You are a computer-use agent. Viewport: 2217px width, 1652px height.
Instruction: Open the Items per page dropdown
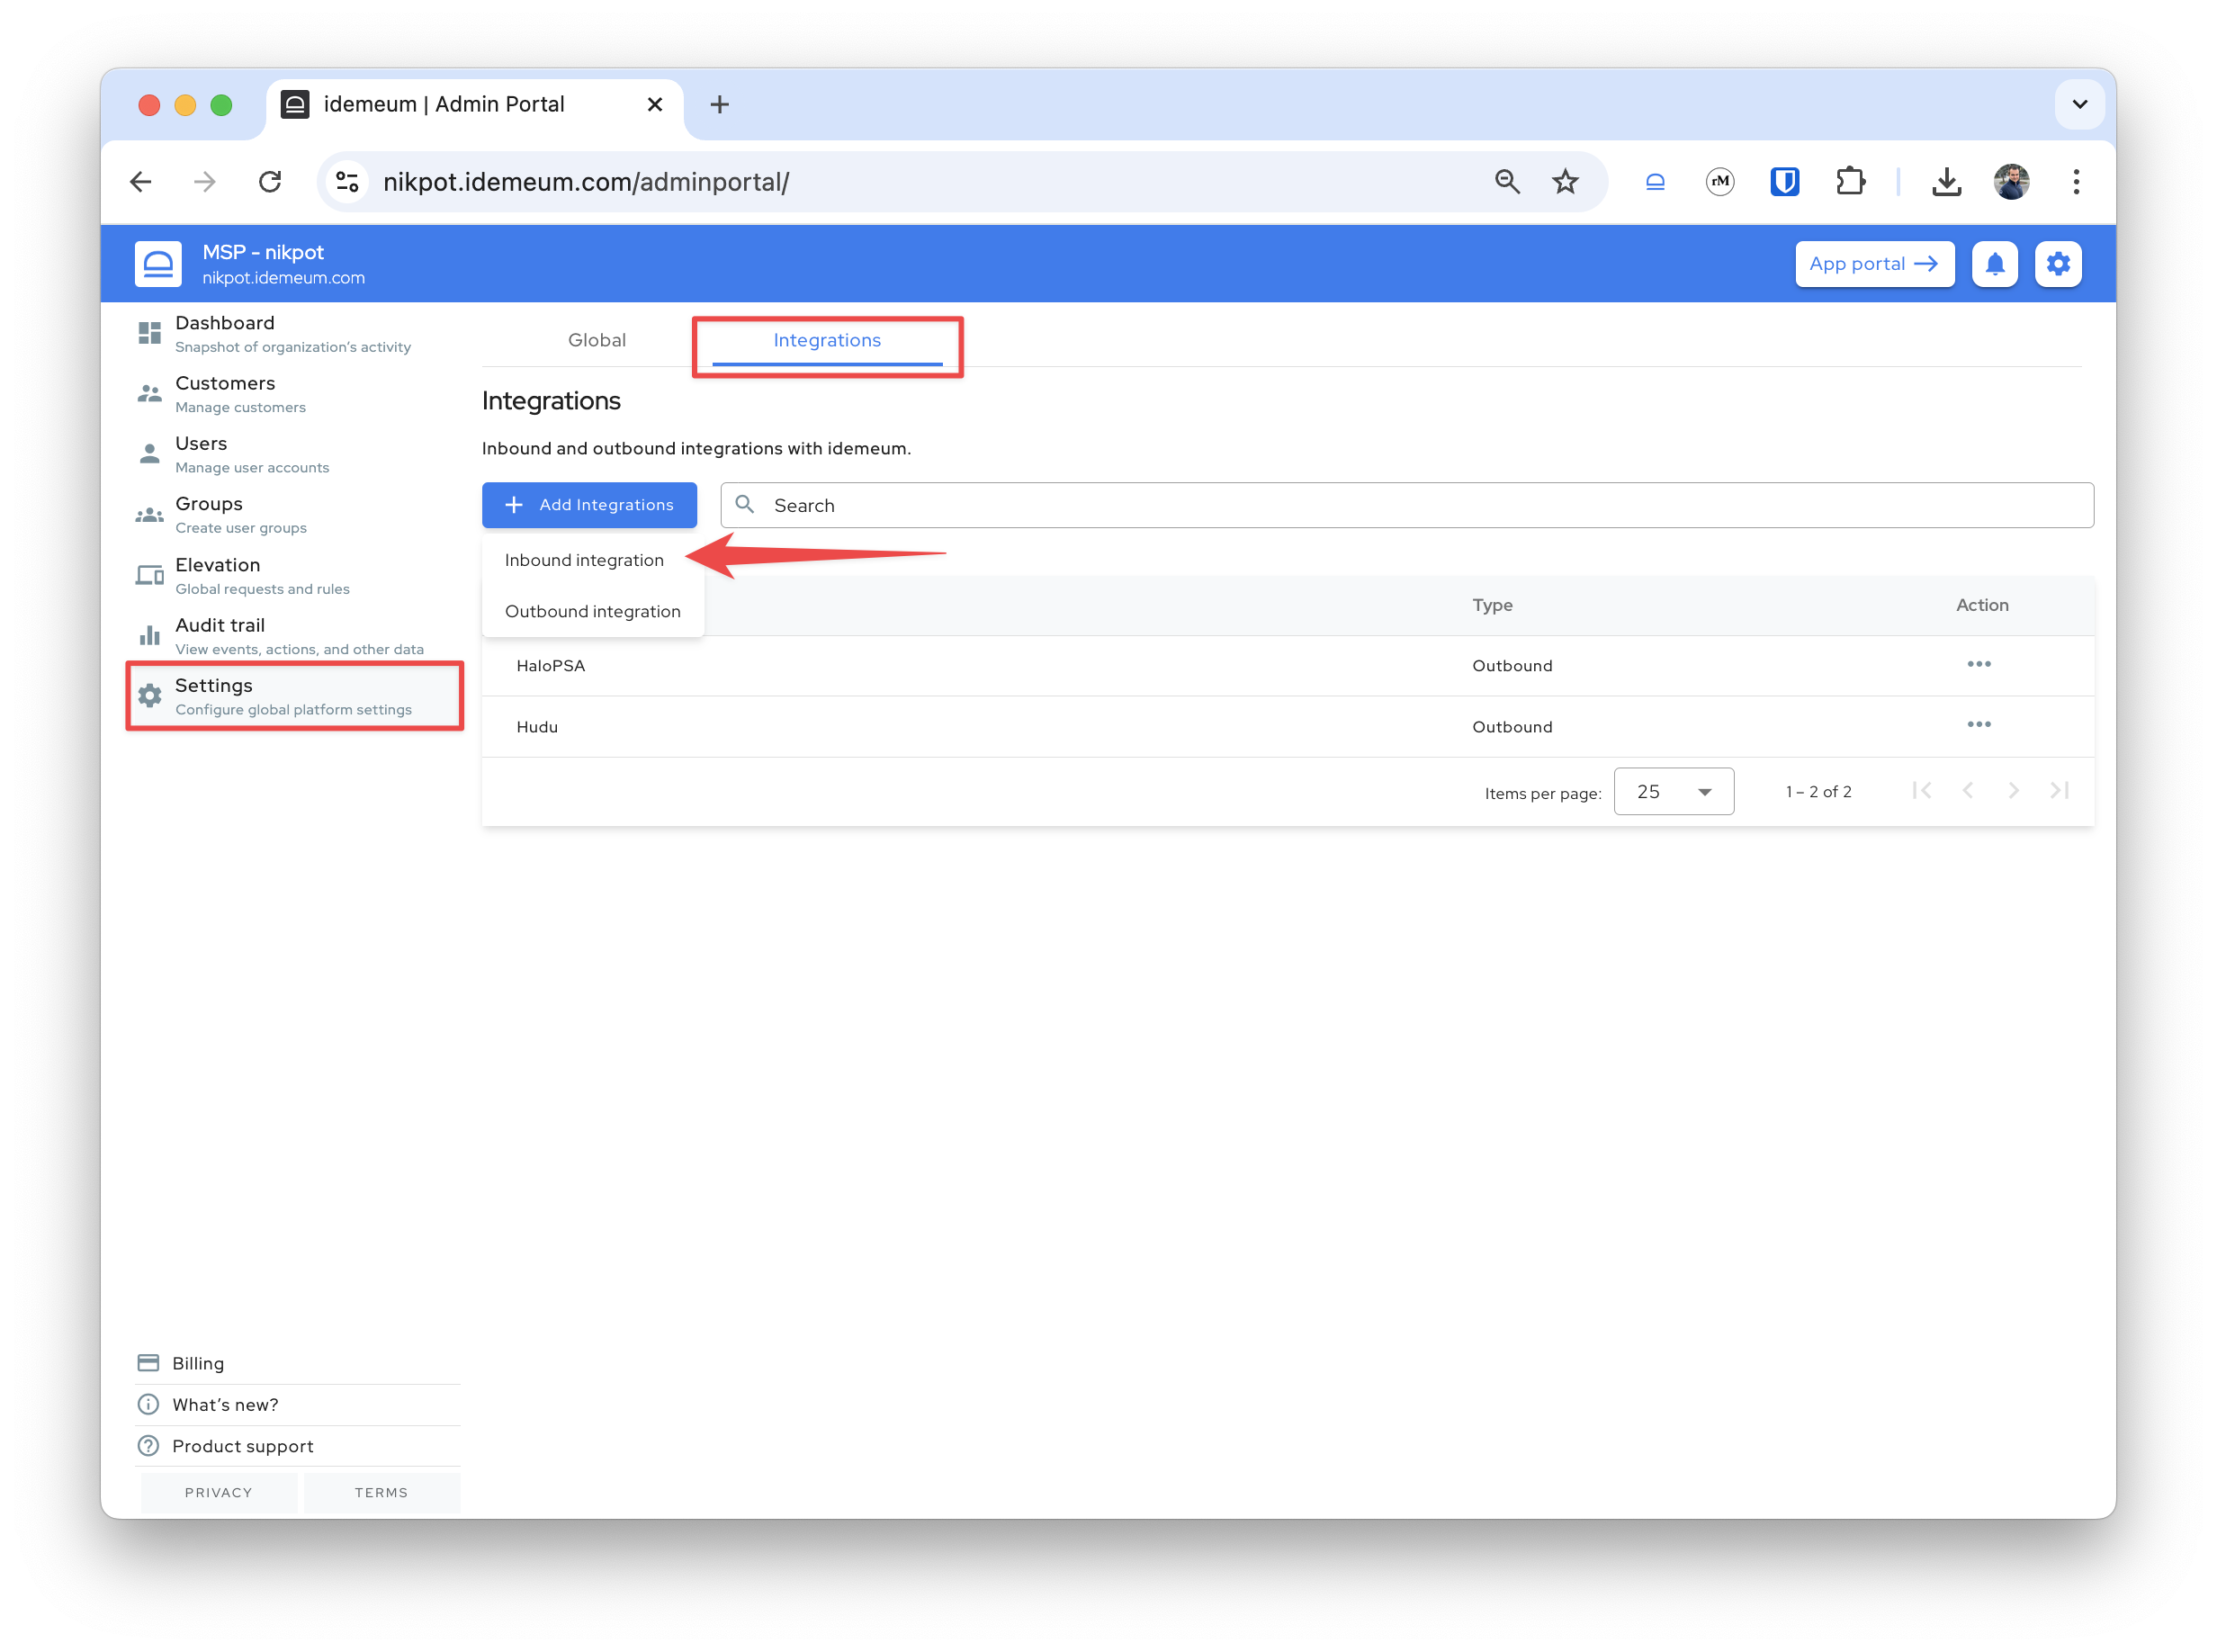click(1673, 791)
